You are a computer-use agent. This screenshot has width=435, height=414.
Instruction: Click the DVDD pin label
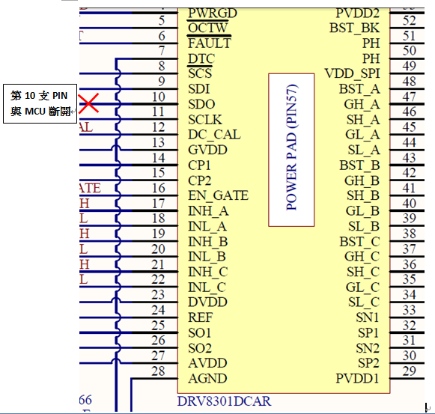(208, 302)
